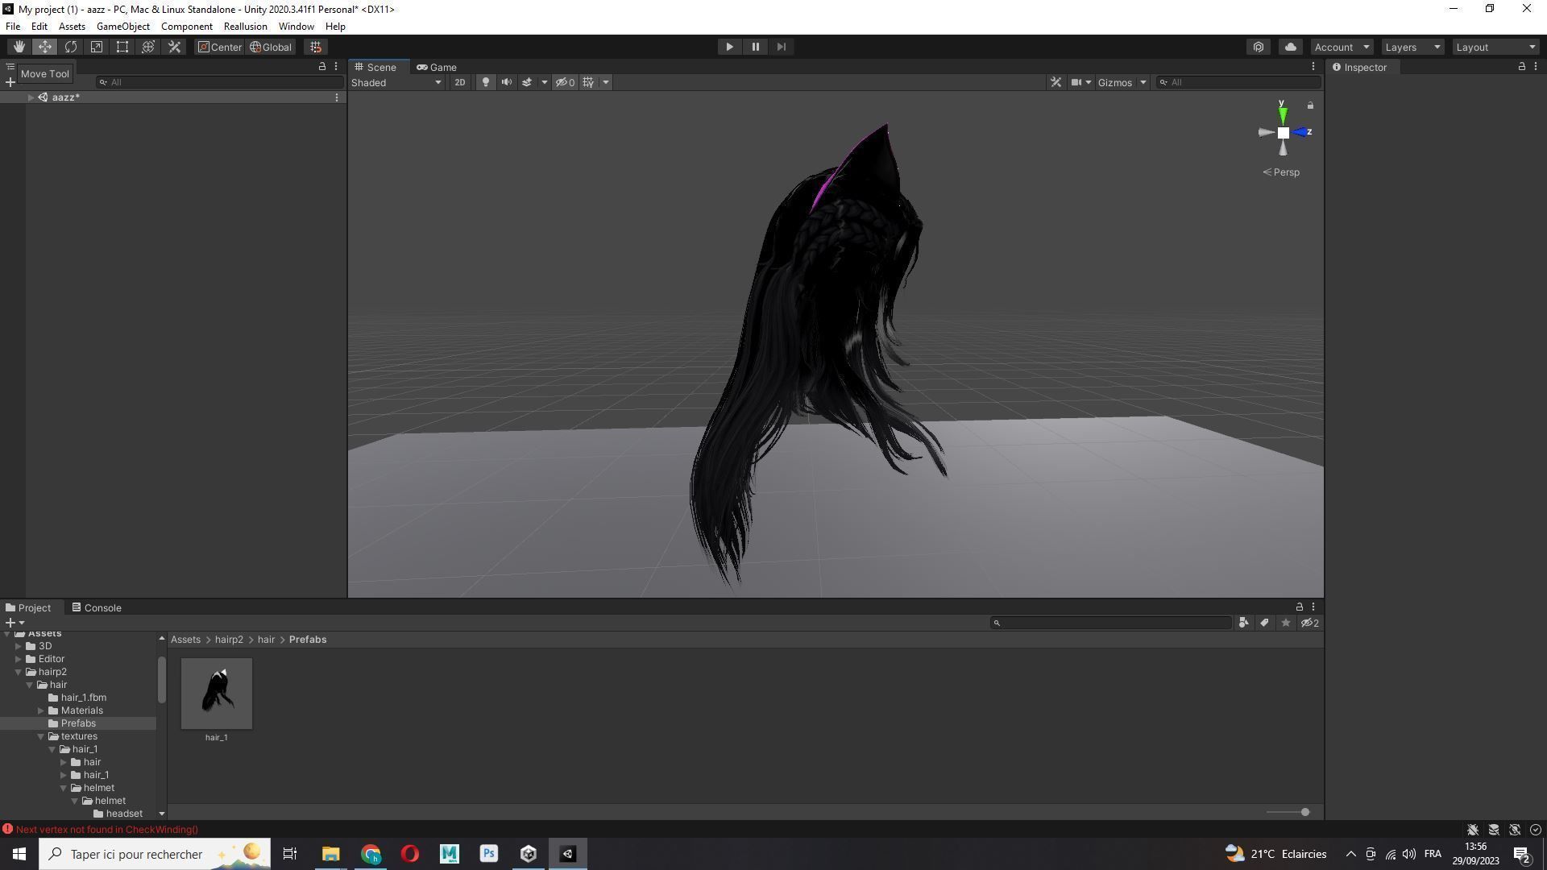Go to Assets in breadcrumb
Screen dimensions: 1547x870
[185, 640]
